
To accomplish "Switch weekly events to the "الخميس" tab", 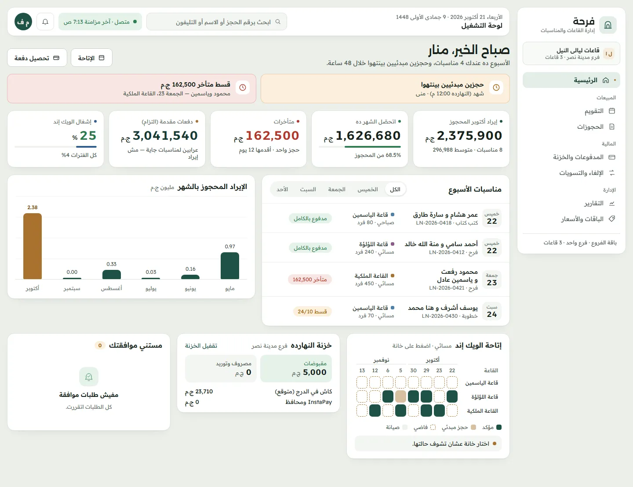I will pos(367,189).
